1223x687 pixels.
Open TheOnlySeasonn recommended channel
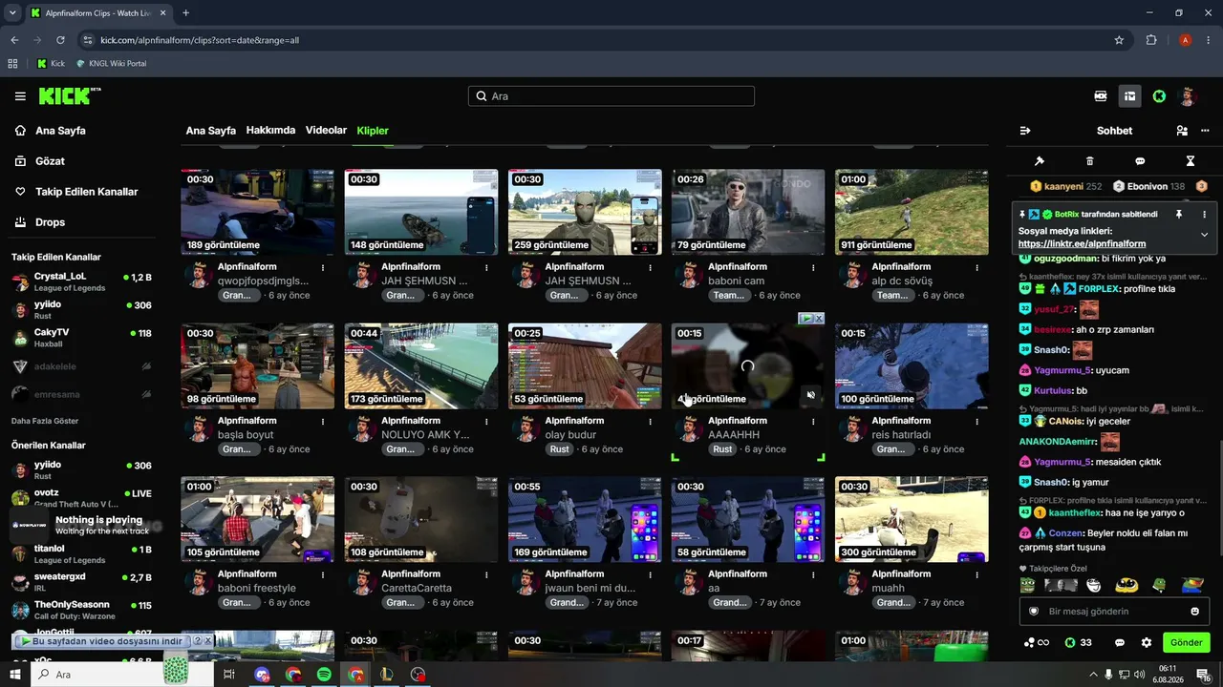tap(82, 610)
